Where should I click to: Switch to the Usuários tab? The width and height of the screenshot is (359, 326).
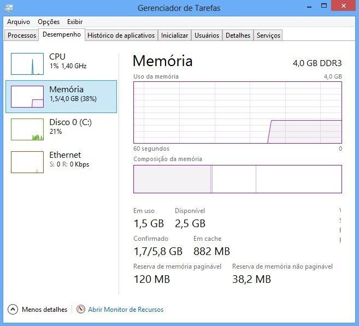pyautogui.click(x=207, y=35)
